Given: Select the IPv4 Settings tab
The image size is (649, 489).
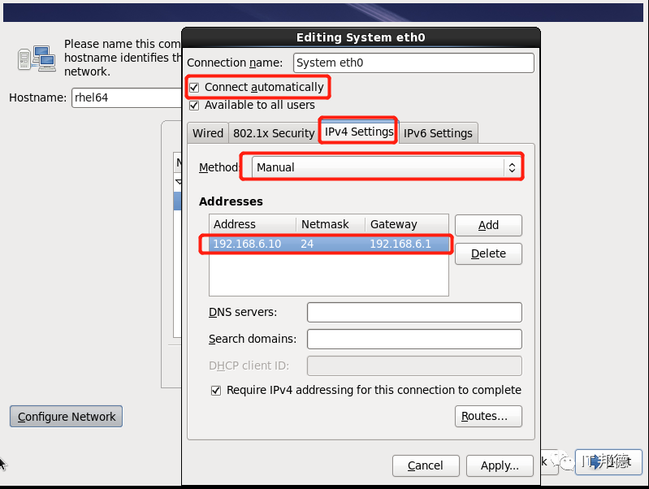Looking at the screenshot, I should click(x=359, y=132).
